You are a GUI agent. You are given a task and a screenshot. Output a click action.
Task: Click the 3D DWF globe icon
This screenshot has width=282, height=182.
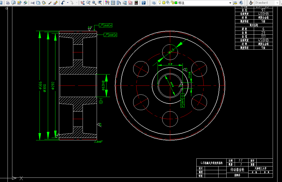pos(25,3)
